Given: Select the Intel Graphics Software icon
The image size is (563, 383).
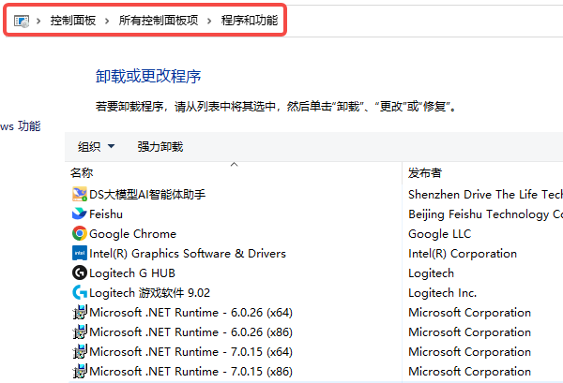Looking at the screenshot, I should 79,254.
